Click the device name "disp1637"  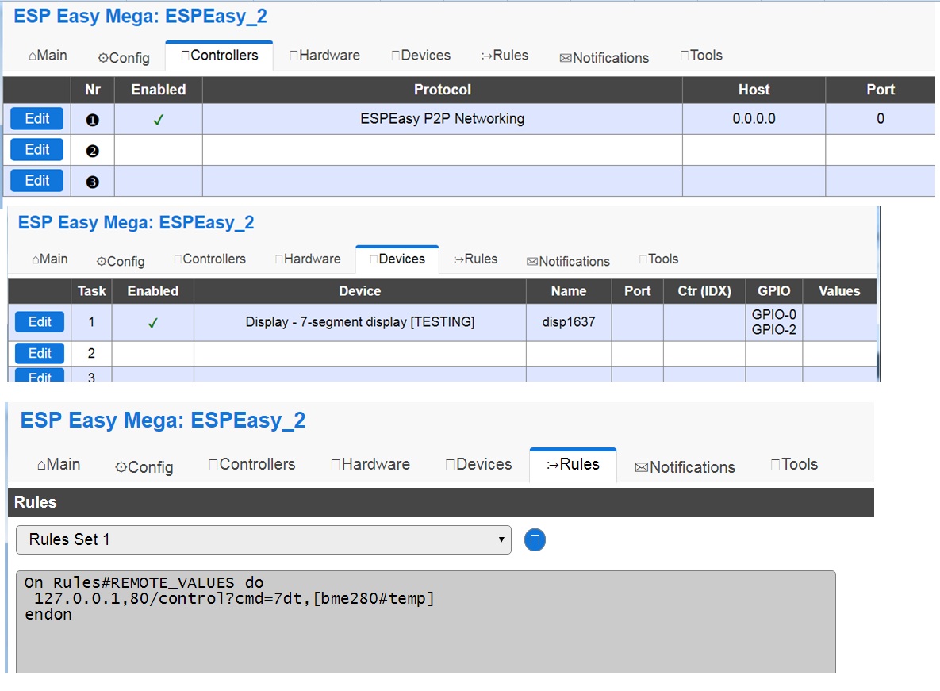(x=568, y=322)
